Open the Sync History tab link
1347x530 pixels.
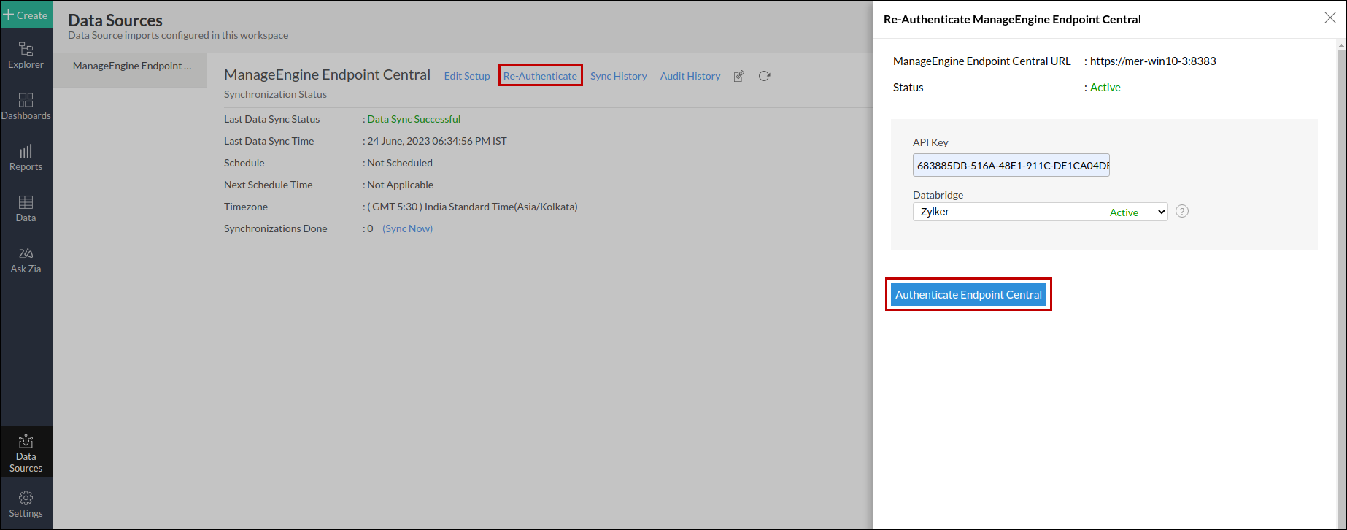tap(618, 76)
